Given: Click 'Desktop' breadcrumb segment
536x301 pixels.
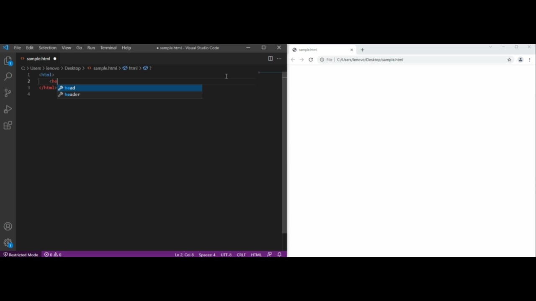Looking at the screenshot, I should pos(72,68).
